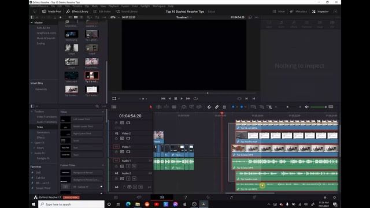The height and width of the screenshot is (208, 370).
Task: Select the dynamic trim mode tool
Action: [166, 107]
